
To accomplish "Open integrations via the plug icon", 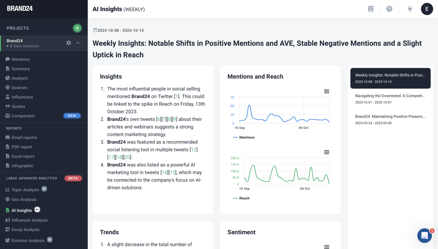I will click(410, 9).
